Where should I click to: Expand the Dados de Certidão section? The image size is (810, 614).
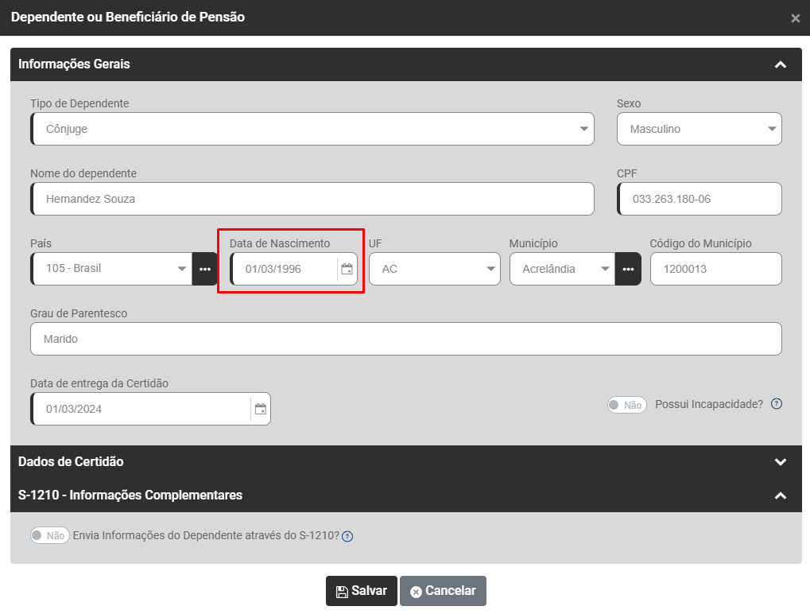(x=780, y=462)
